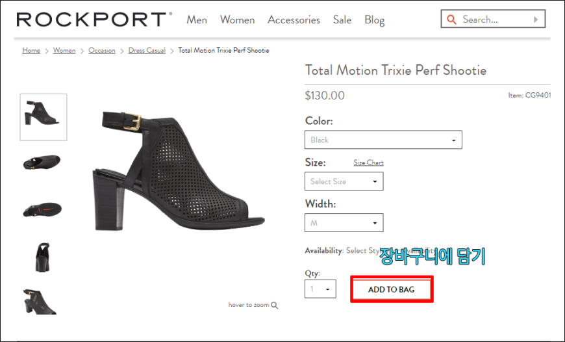The height and width of the screenshot is (342, 565).
Task: Go to Dress Casual breadcrumb link
Action: 147,51
